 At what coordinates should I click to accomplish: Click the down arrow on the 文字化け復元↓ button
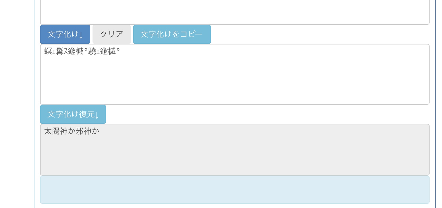tap(97, 115)
